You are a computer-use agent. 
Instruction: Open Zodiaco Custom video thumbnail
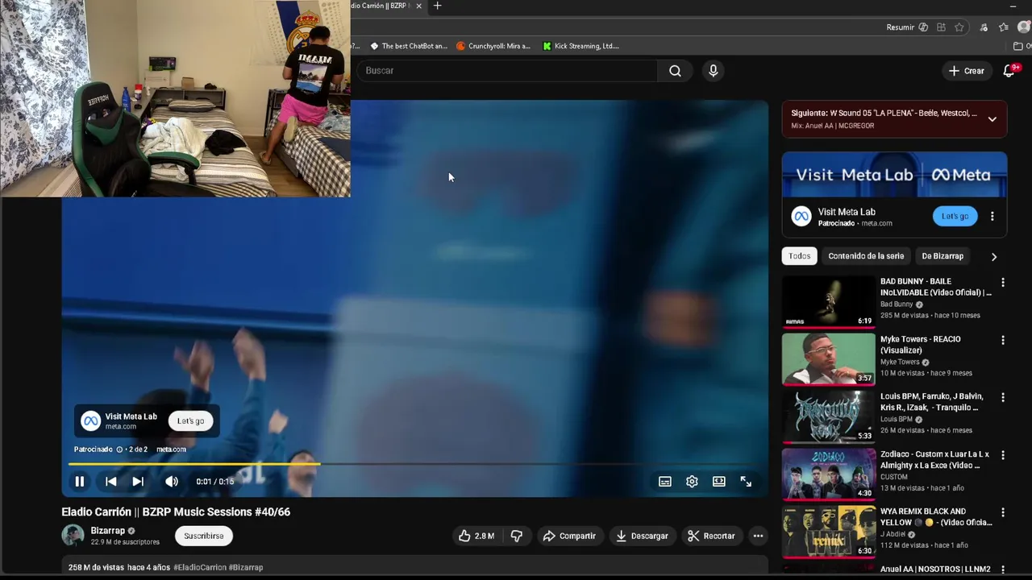tap(828, 474)
